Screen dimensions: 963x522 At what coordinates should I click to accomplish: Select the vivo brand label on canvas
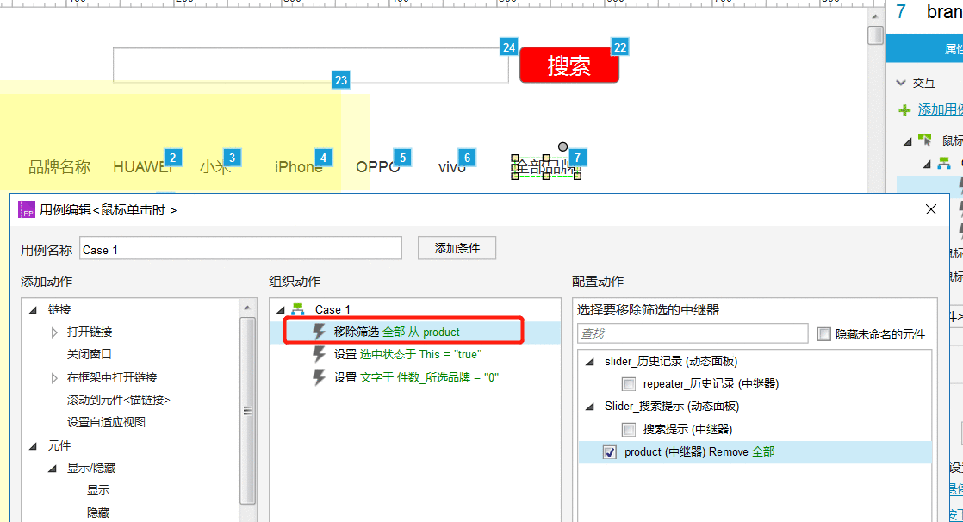(452, 166)
